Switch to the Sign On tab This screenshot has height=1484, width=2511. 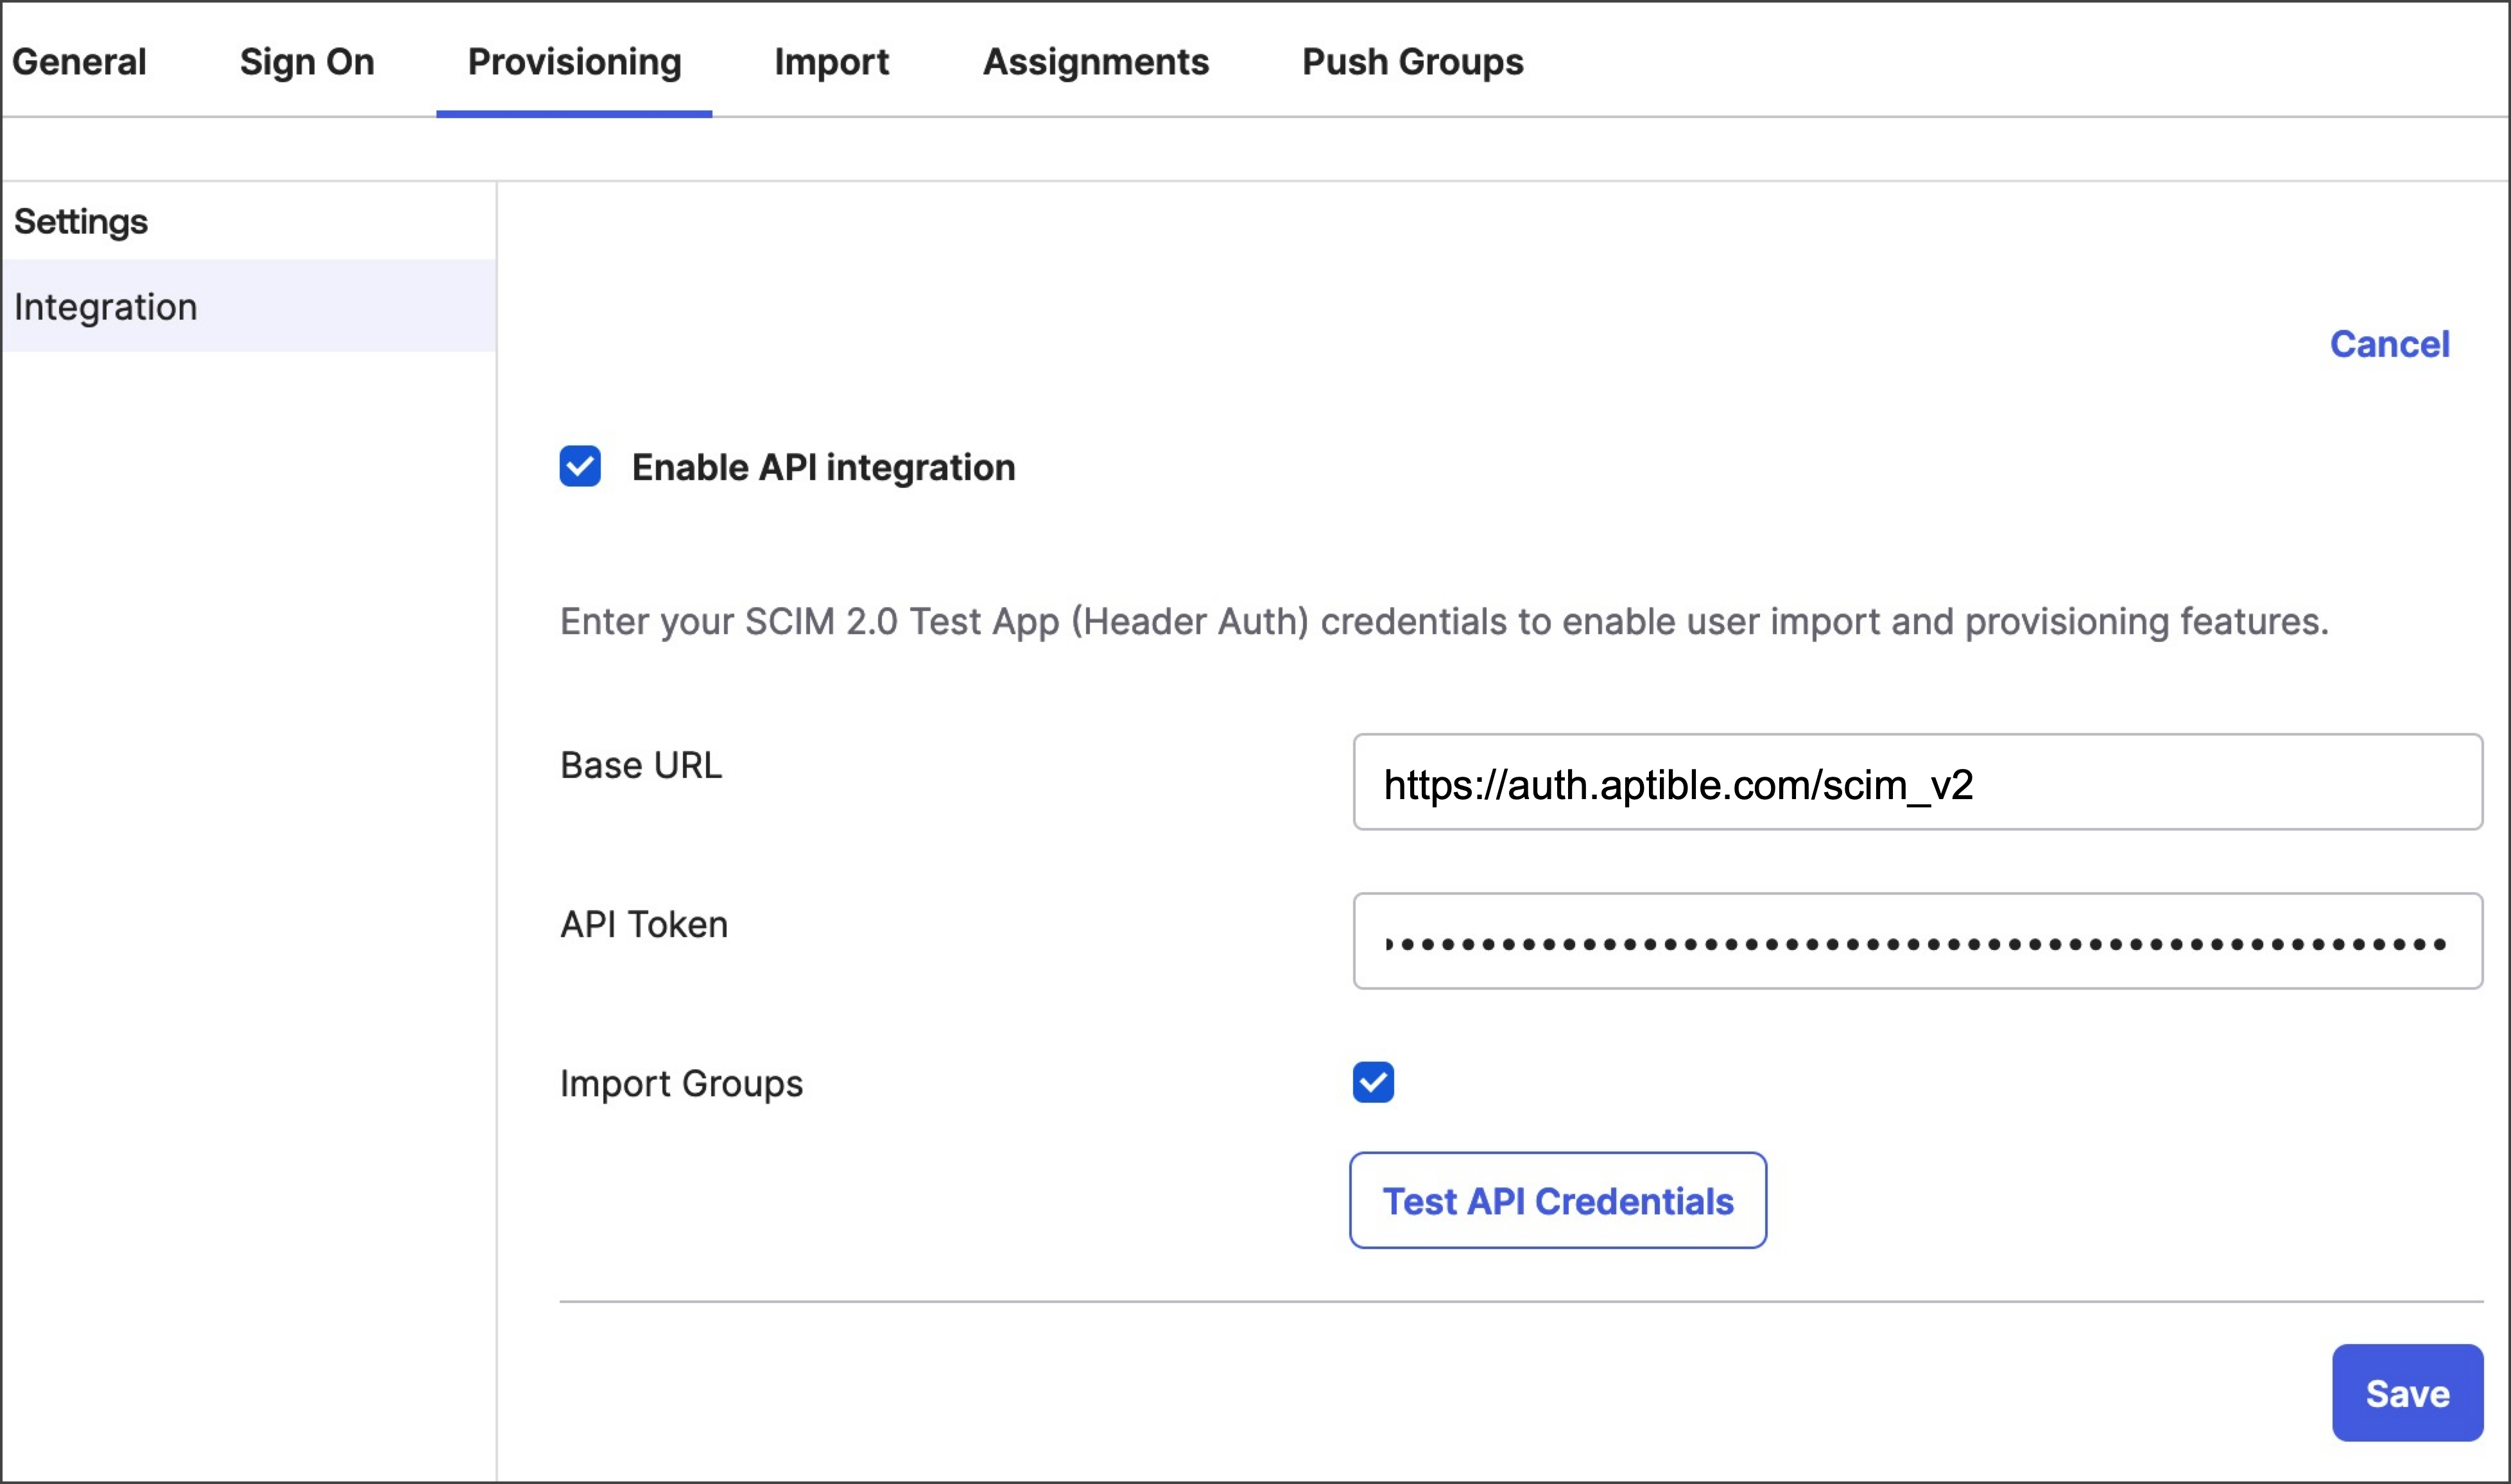[x=307, y=62]
